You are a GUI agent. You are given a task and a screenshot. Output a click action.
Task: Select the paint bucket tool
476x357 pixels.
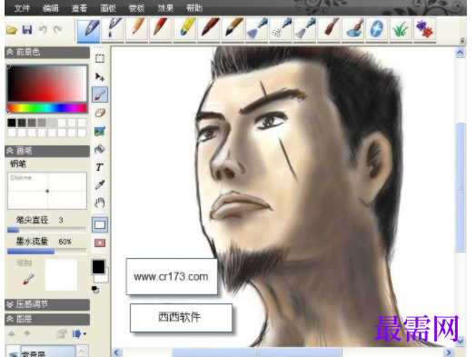(x=100, y=149)
